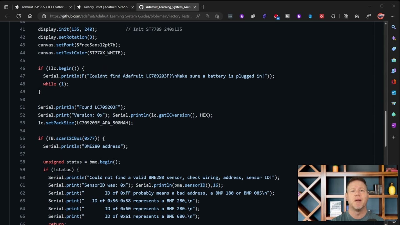View site information lock icon
Viewport: 400px width, 225px height.
pos(44,16)
